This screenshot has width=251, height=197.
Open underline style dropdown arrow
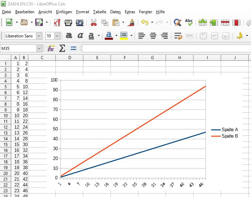[x=99, y=36]
